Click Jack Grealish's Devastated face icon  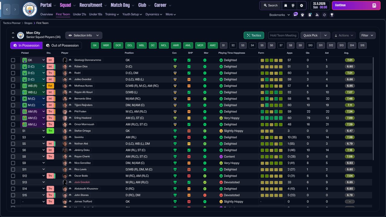(x=221, y=182)
